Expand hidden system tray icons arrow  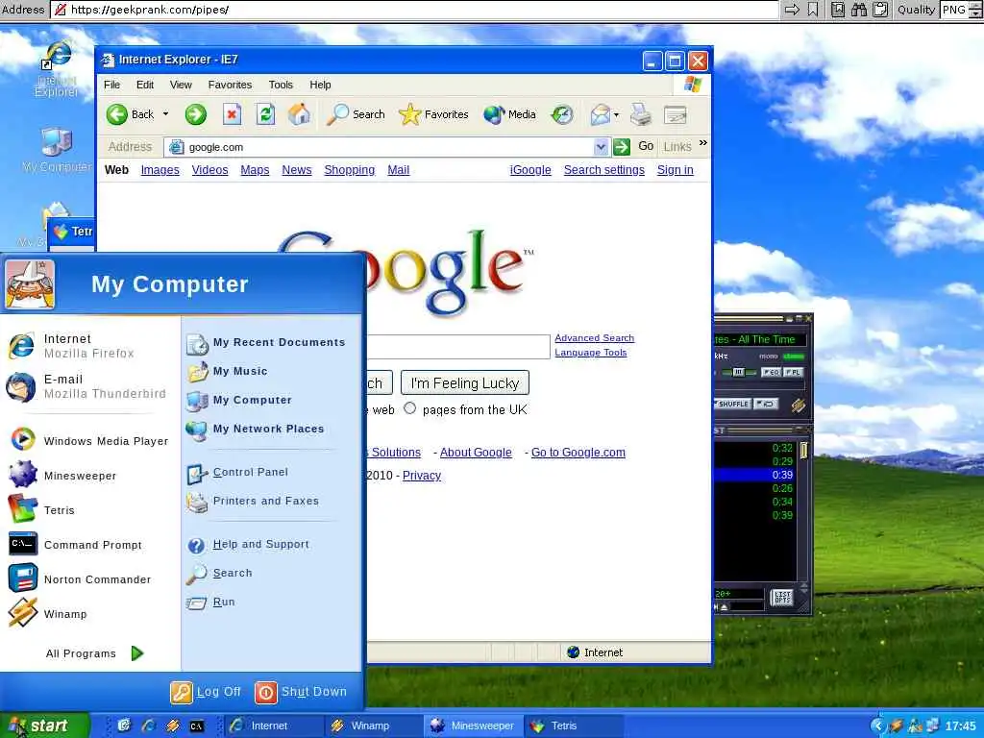pos(877,726)
